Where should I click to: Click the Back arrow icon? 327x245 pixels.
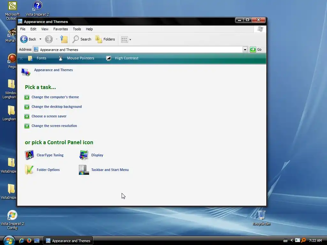pyautogui.click(x=24, y=39)
